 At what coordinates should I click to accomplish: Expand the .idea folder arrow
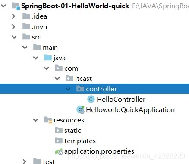tap(14, 16)
